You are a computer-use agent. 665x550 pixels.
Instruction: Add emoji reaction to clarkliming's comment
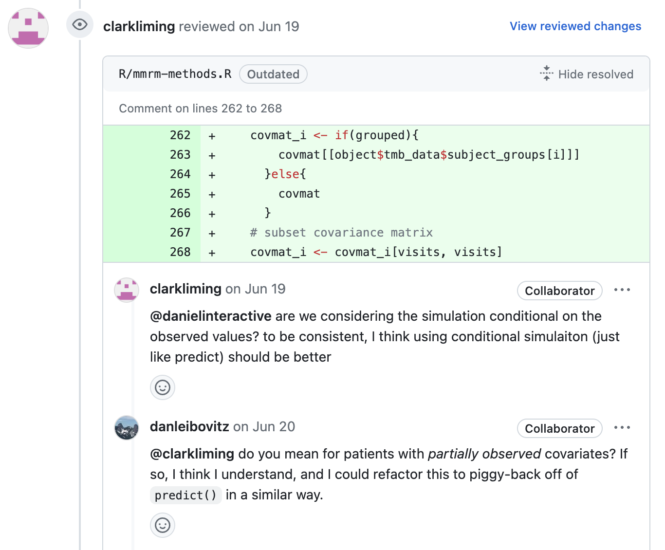pyautogui.click(x=162, y=387)
